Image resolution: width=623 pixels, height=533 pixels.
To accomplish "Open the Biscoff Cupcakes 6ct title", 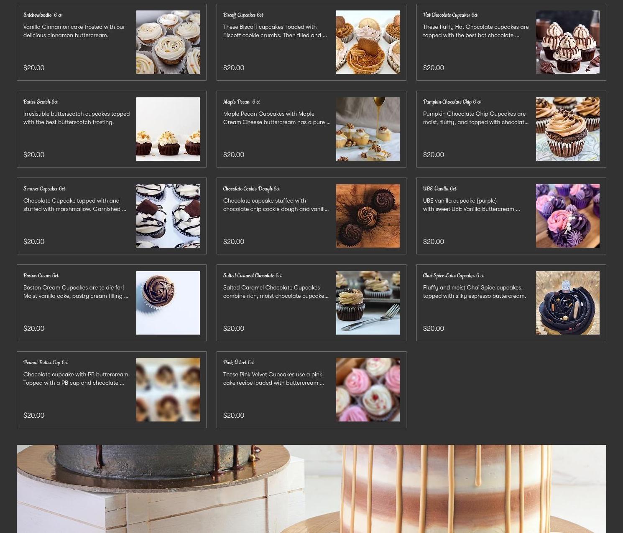I will pyautogui.click(x=243, y=15).
